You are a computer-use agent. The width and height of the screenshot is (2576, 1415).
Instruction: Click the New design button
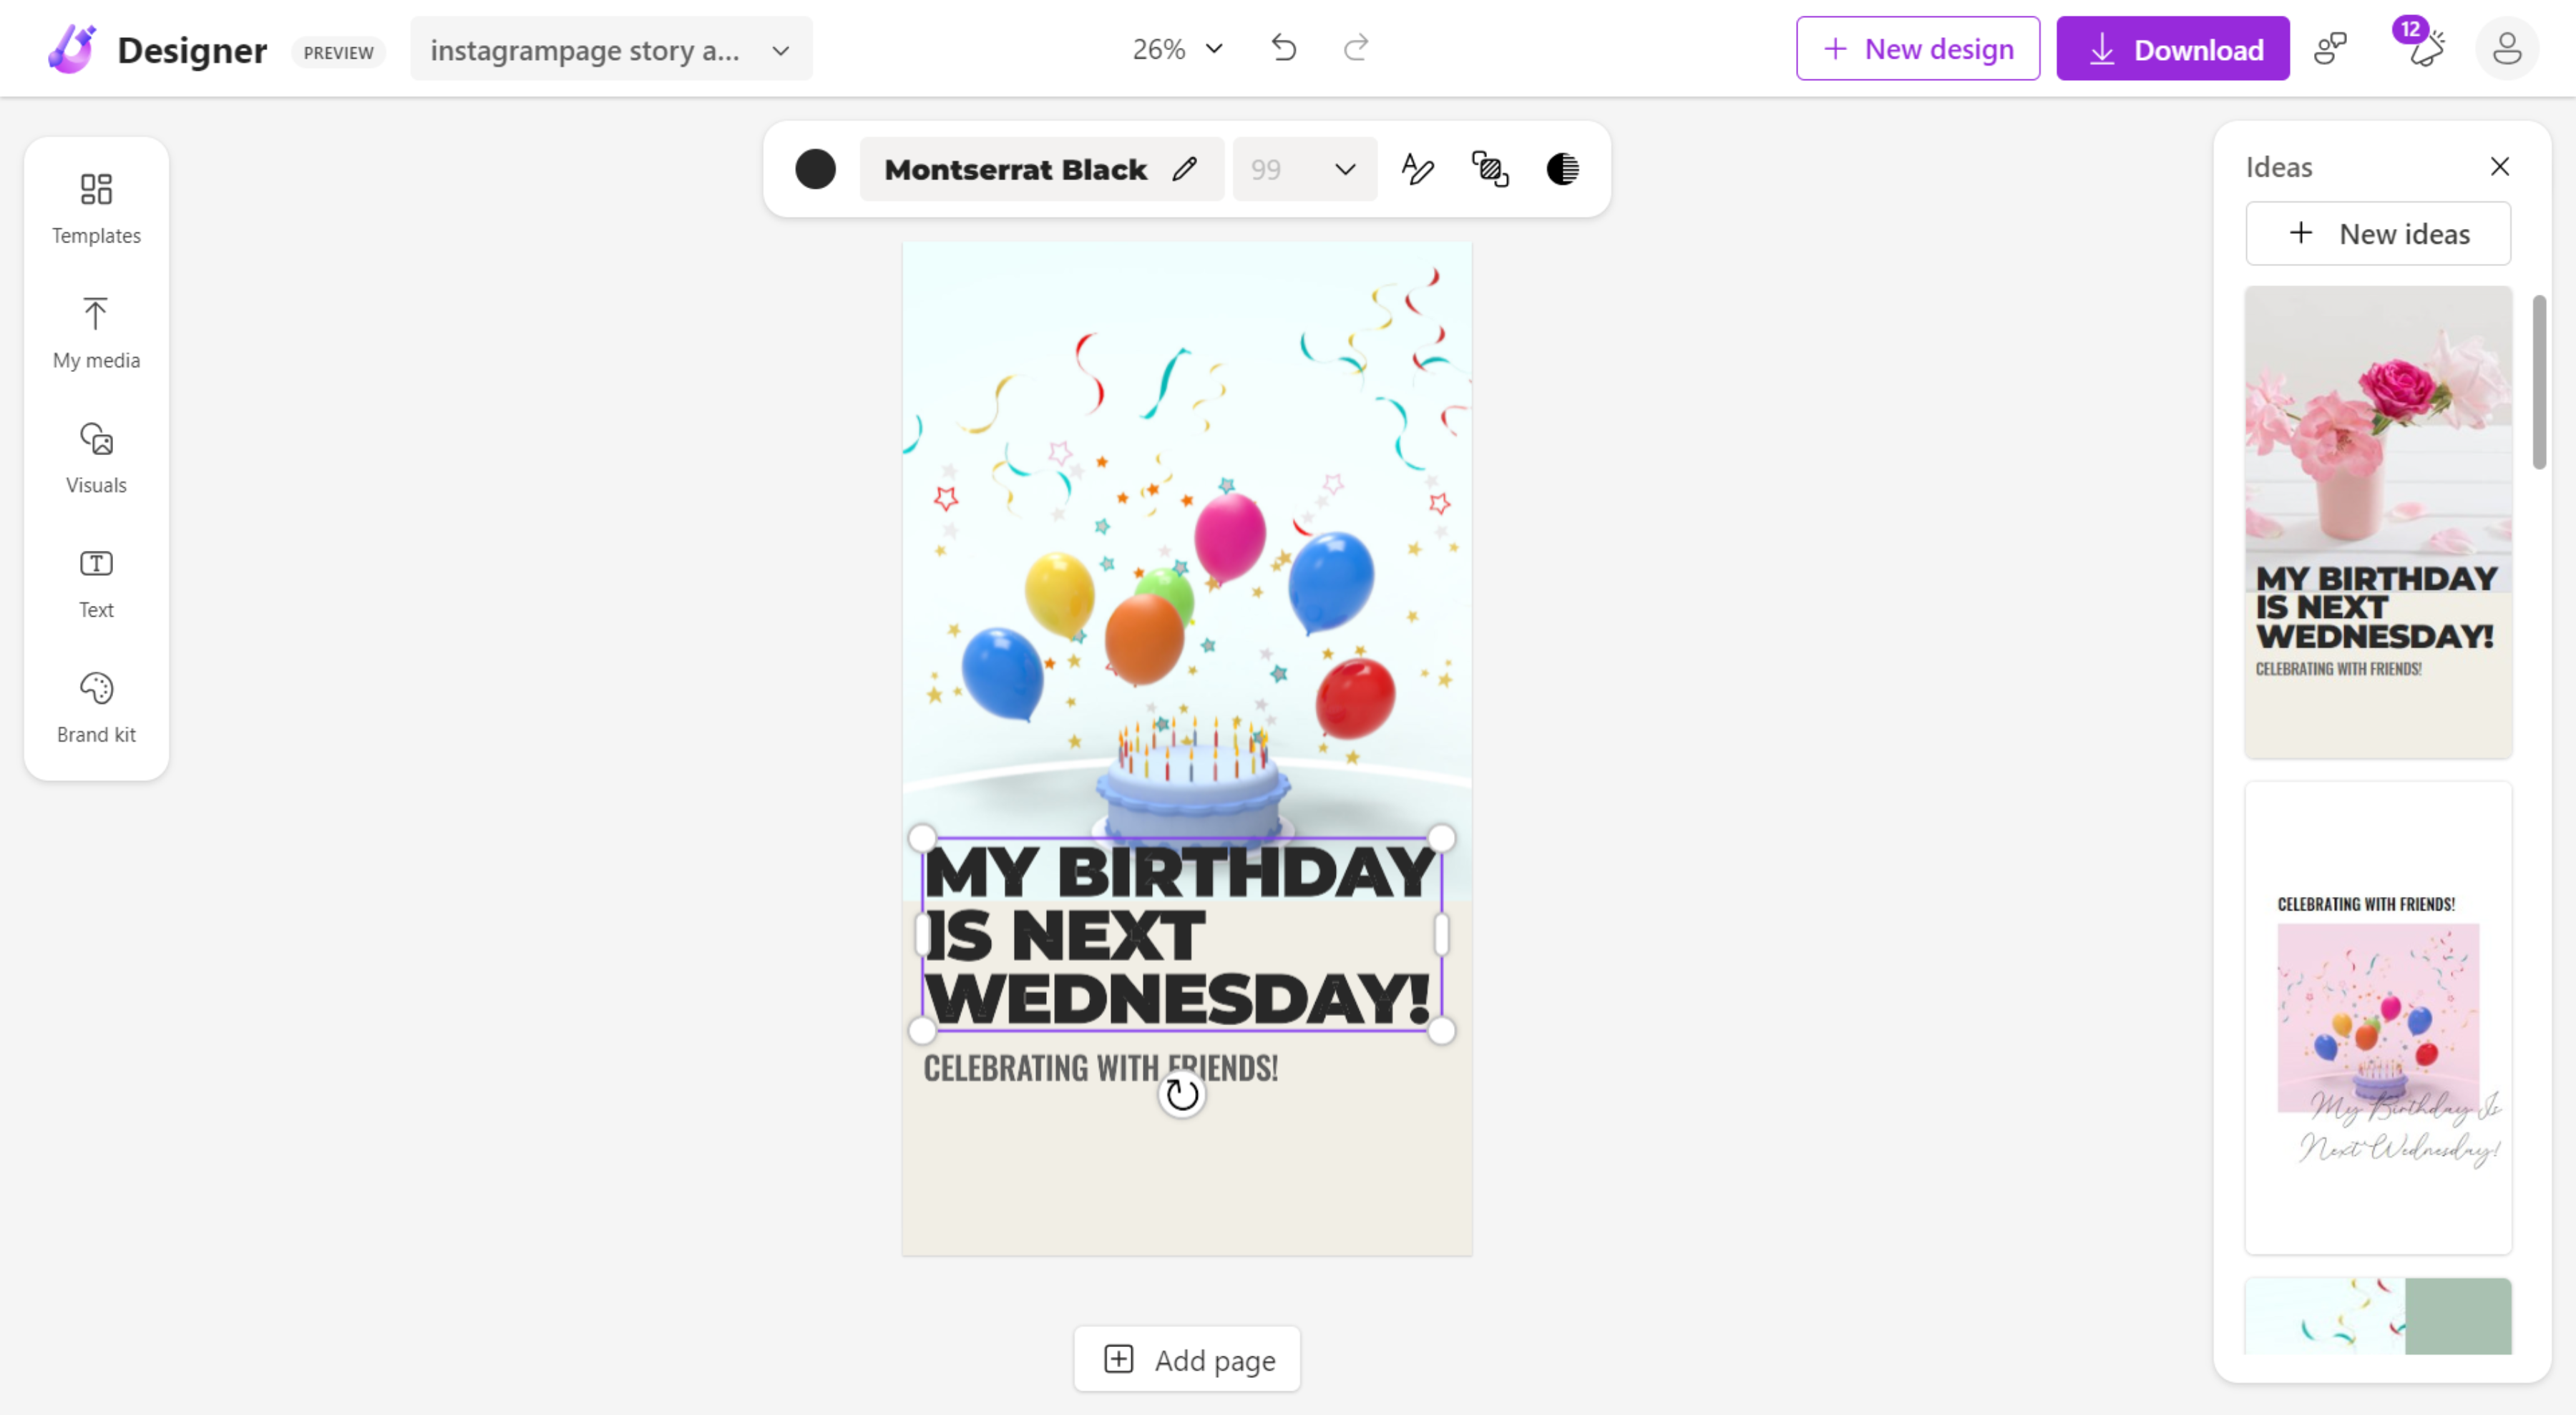click(1917, 48)
